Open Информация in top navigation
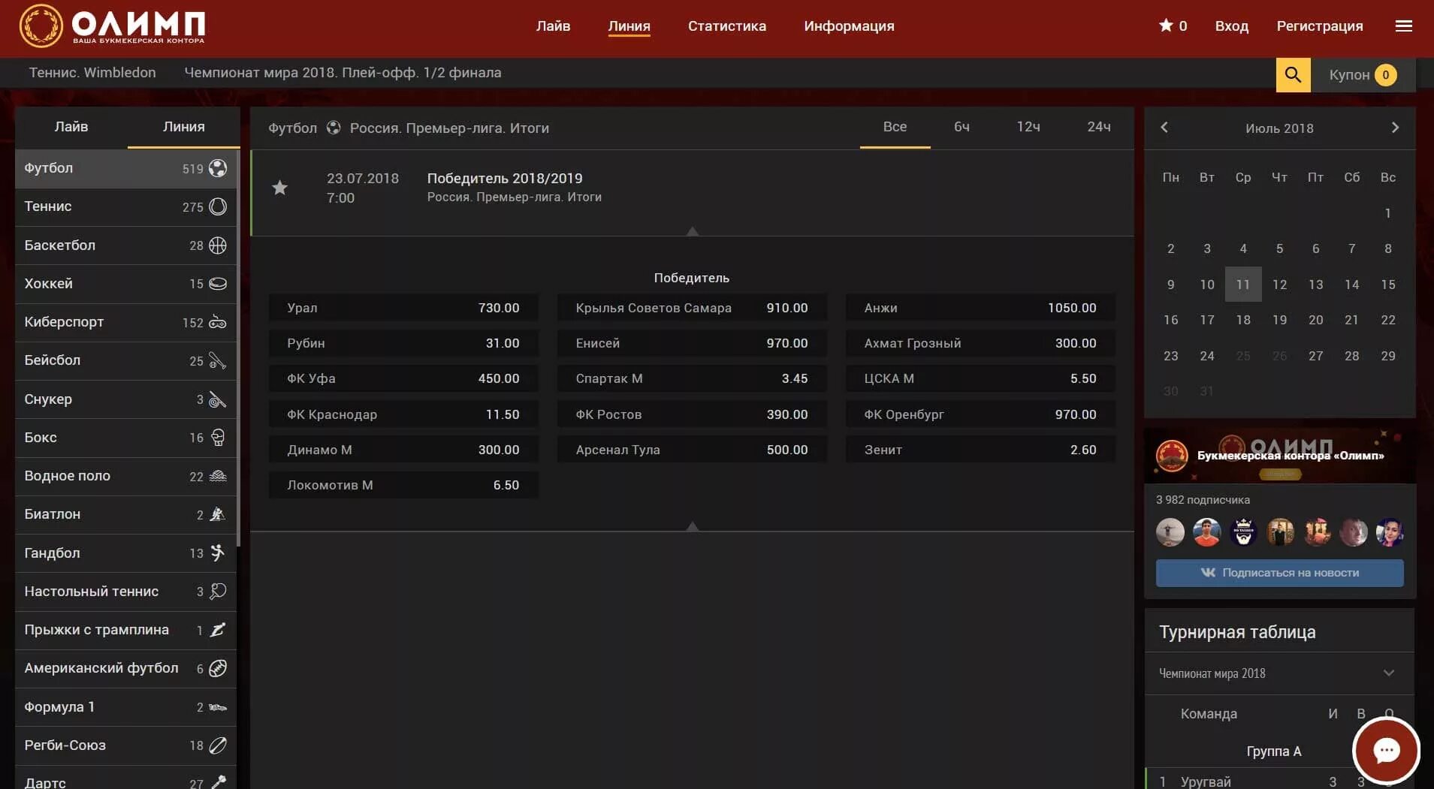This screenshot has width=1434, height=789. click(849, 26)
